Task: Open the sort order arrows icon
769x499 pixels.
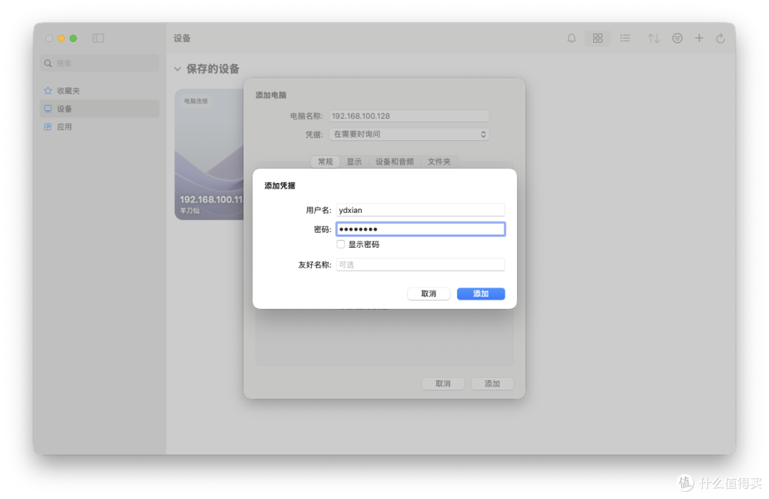Action: pyautogui.click(x=653, y=38)
